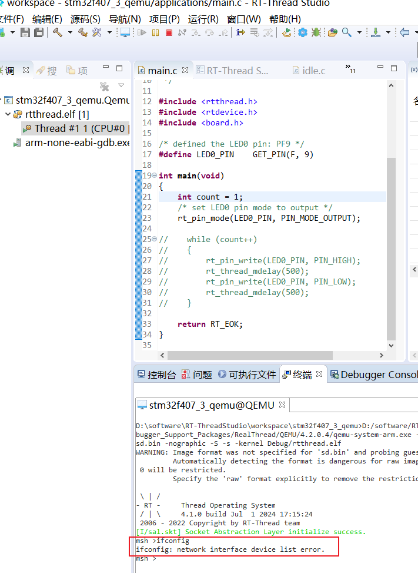Click the magnifier Search toolbar icon
418x573 pixels.
[347, 33]
